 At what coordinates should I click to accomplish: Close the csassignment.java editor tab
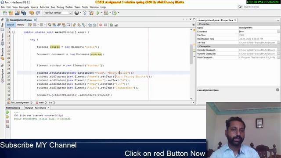(35, 20)
